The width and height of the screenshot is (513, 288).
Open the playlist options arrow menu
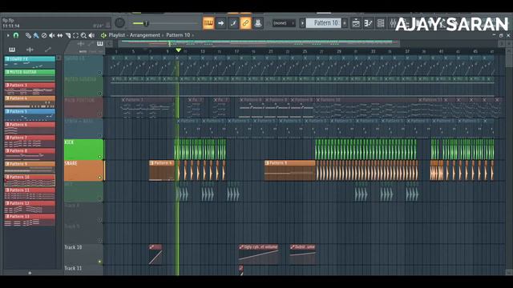click(x=8, y=35)
